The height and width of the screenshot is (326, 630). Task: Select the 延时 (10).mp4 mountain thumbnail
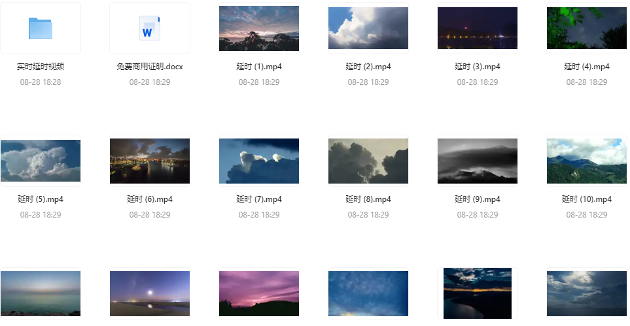click(587, 161)
